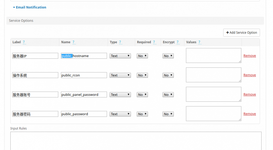The width and height of the screenshot is (273, 150).
Task: Open the help tooltip for Name column
Action: click(x=74, y=42)
